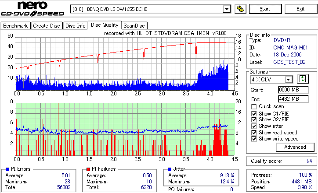Click the End position field 4482 MB
318x193 pixels.
point(293,99)
